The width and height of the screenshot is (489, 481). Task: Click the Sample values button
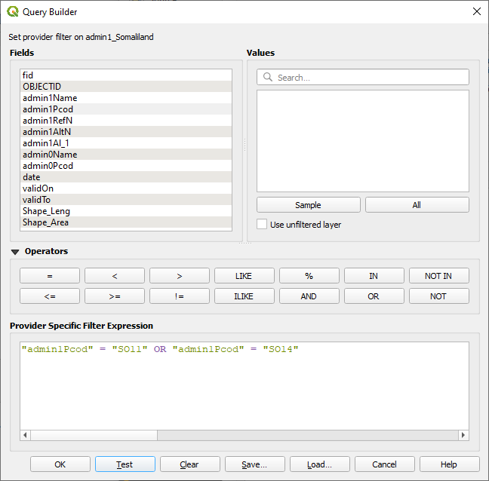[x=308, y=205]
